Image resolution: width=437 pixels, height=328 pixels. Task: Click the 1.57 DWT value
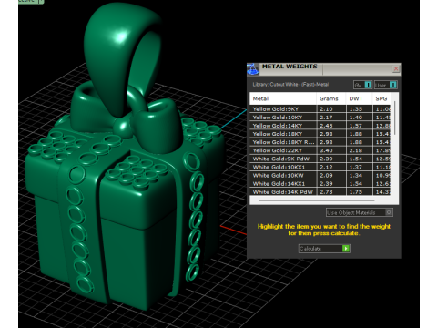pyautogui.click(x=355, y=126)
